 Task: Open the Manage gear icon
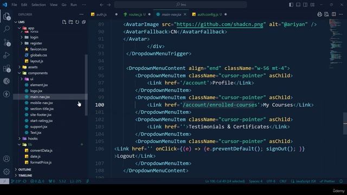[7, 171]
